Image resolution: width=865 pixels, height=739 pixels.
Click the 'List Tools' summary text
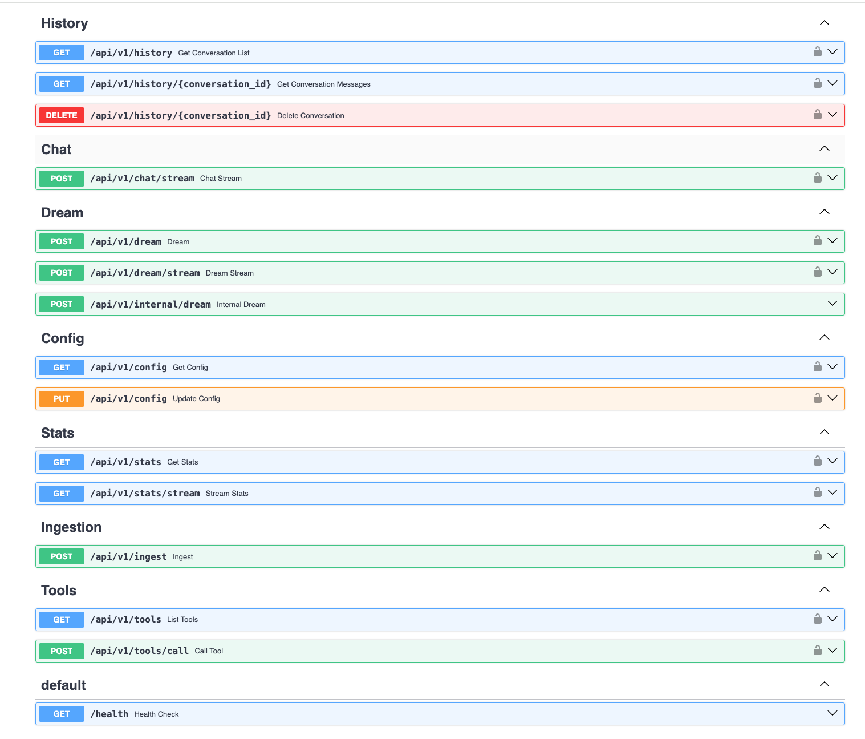pyautogui.click(x=182, y=619)
